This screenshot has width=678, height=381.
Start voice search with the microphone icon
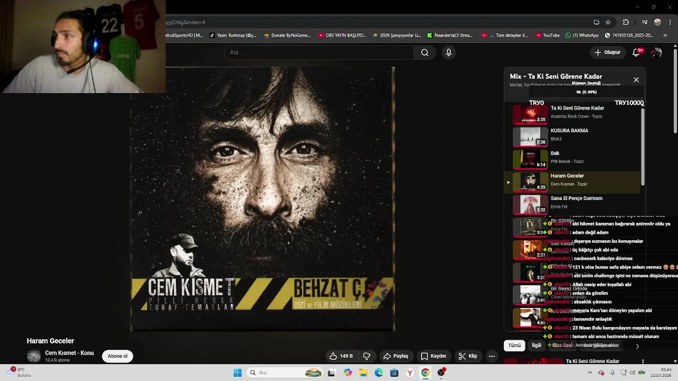(449, 52)
